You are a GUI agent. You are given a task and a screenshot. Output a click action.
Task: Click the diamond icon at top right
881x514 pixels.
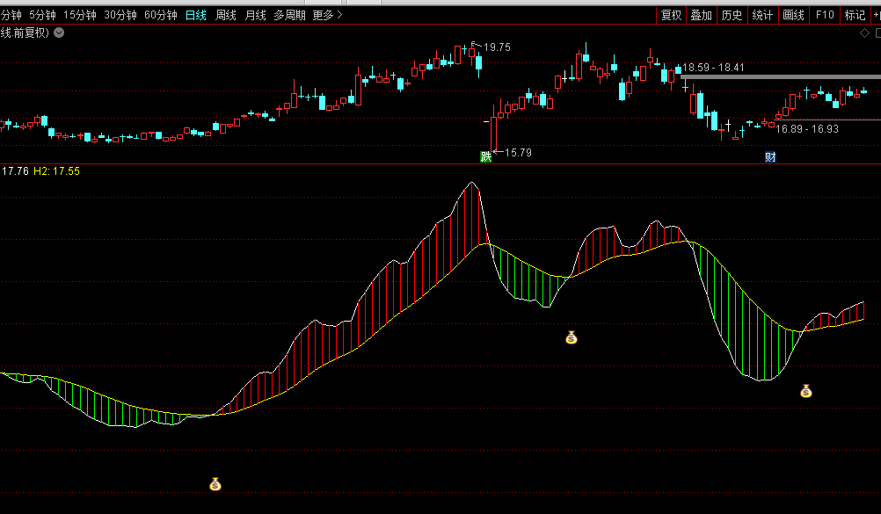point(864,33)
